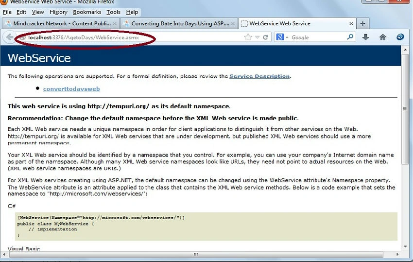Viewport: 413px width, 262px height.
Task: Close the Mindcracker Network tab
Action: pyautogui.click(x=115, y=23)
